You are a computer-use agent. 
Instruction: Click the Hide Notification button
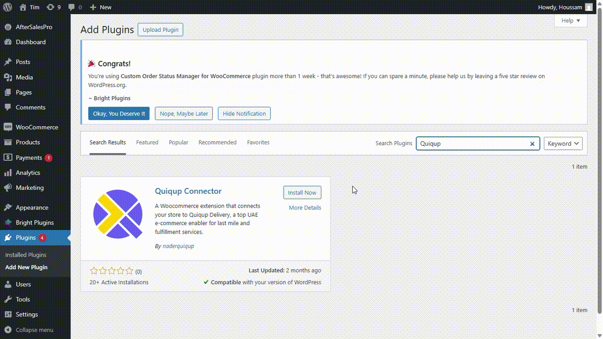click(244, 113)
